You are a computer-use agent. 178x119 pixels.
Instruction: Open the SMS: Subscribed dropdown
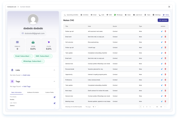coord(43,56)
